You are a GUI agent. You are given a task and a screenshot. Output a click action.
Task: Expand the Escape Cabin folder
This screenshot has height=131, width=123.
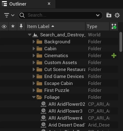(34, 83)
